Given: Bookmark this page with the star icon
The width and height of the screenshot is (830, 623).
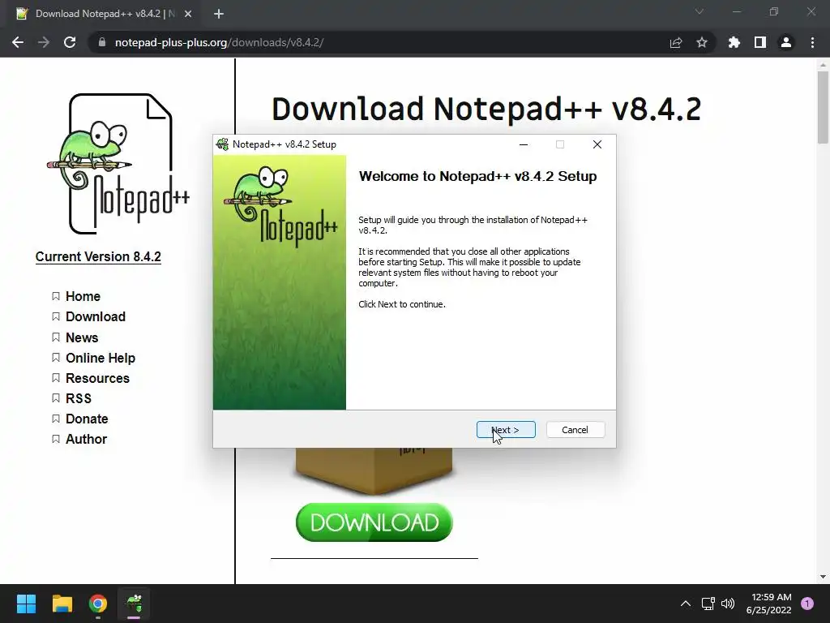Looking at the screenshot, I should (702, 42).
